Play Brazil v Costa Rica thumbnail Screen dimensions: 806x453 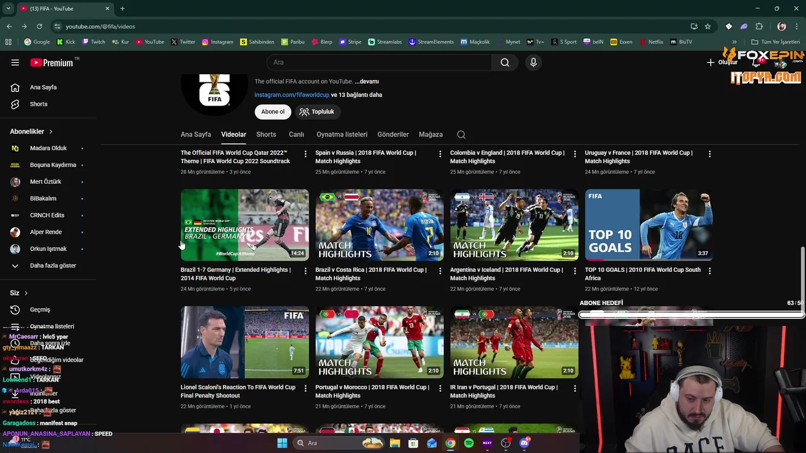tap(380, 225)
